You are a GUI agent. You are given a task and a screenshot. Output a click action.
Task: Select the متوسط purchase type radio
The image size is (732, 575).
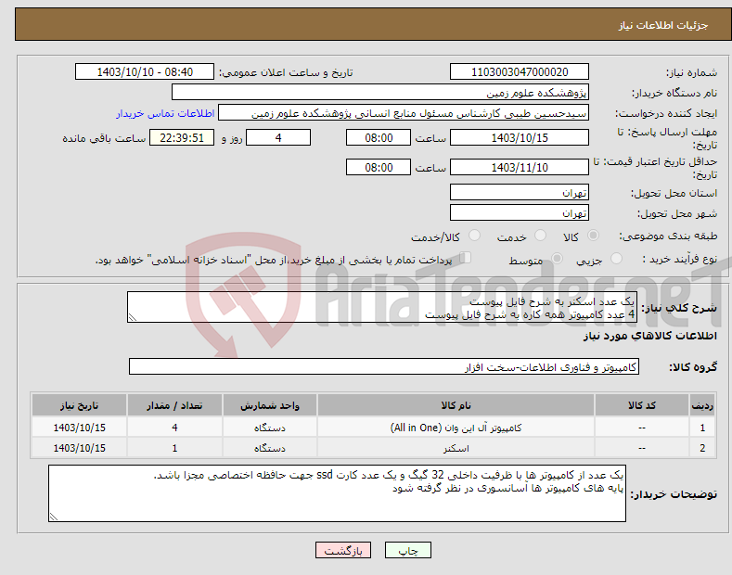coord(557,258)
